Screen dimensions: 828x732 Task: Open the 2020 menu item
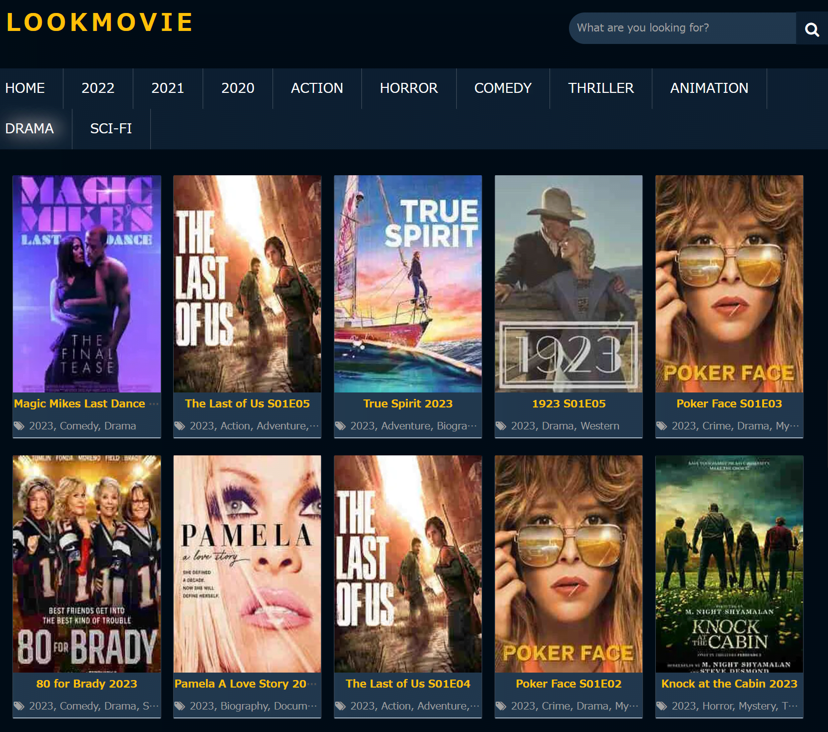[x=238, y=88]
